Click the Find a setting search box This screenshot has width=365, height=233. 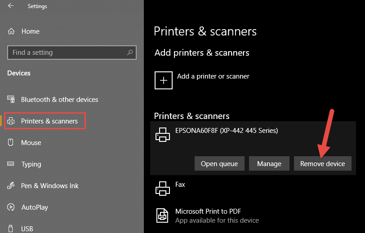click(x=72, y=53)
